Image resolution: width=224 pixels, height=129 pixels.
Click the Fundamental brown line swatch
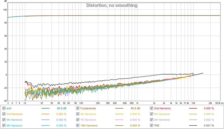click(x=119, y=108)
